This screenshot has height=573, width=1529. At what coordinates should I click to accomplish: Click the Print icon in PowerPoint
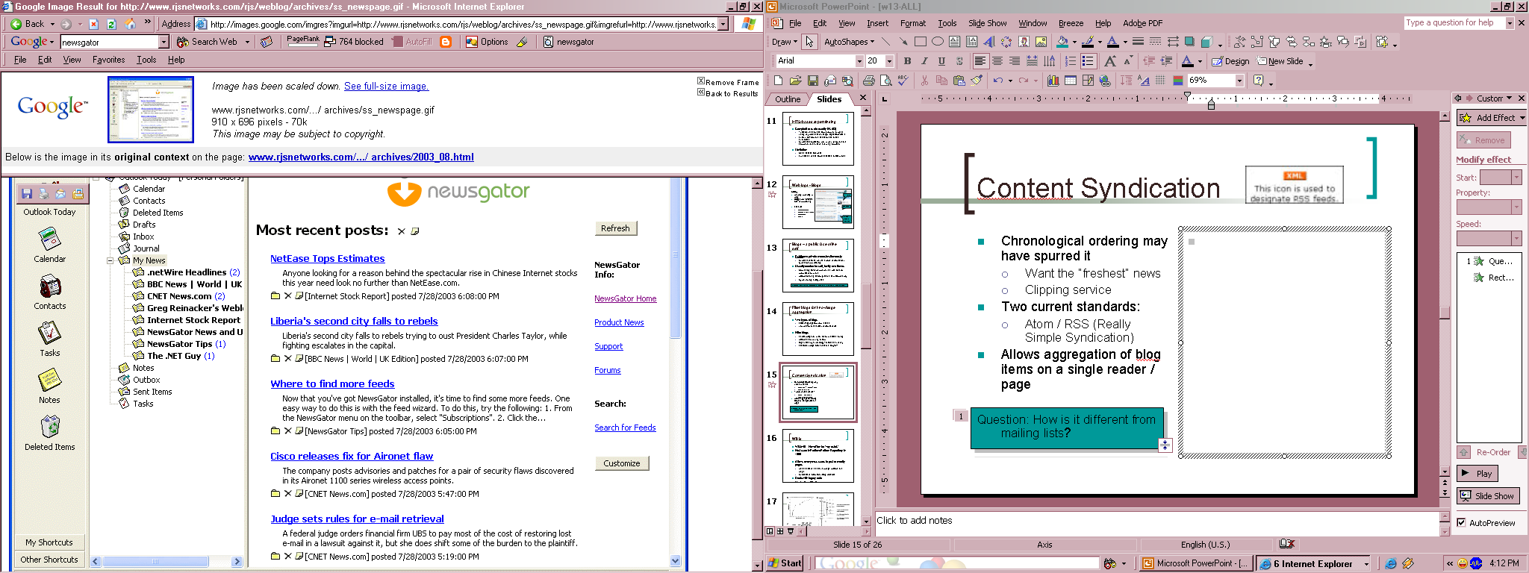(868, 81)
